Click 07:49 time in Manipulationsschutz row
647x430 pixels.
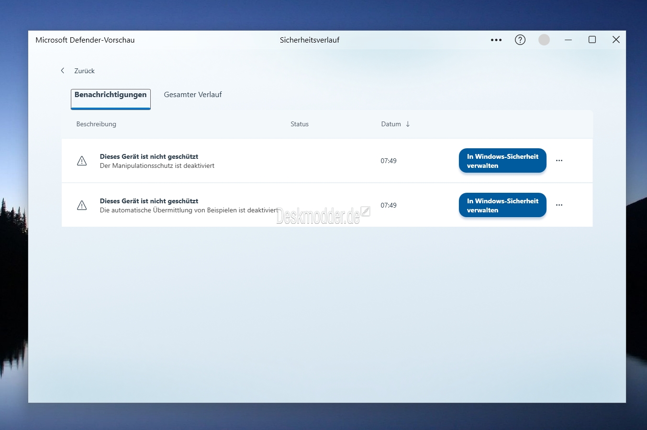(389, 161)
